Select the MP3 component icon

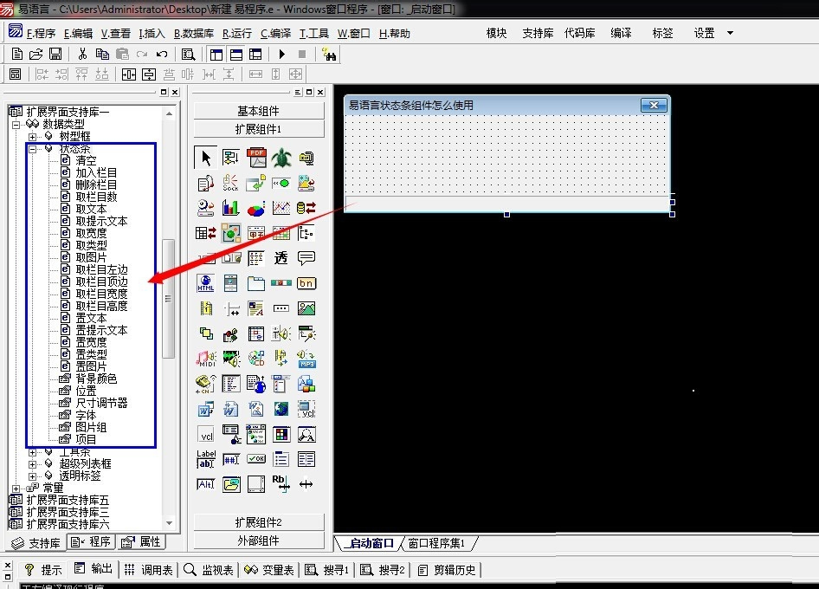pyautogui.click(x=306, y=359)
